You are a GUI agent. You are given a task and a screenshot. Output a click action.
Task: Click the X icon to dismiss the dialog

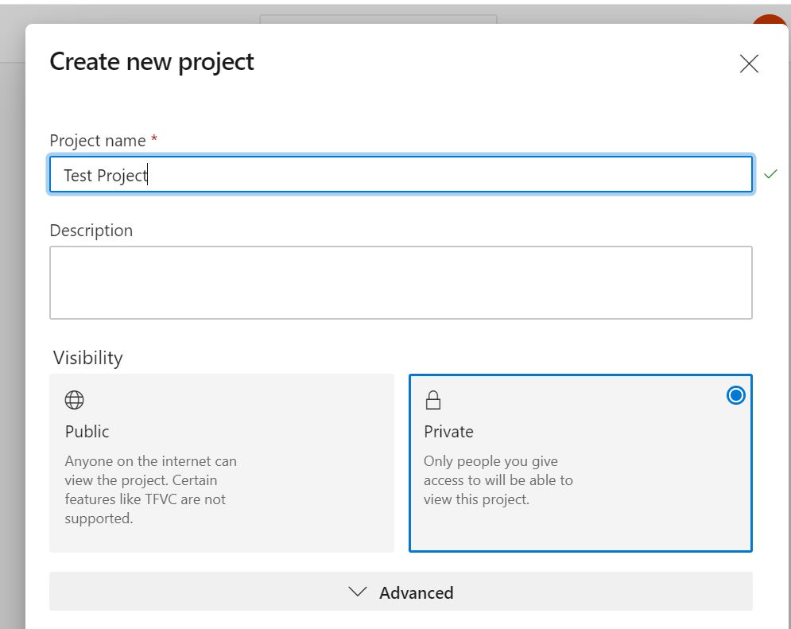click(748, 64)
